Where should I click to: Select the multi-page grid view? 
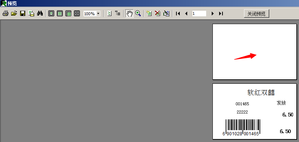77,13
